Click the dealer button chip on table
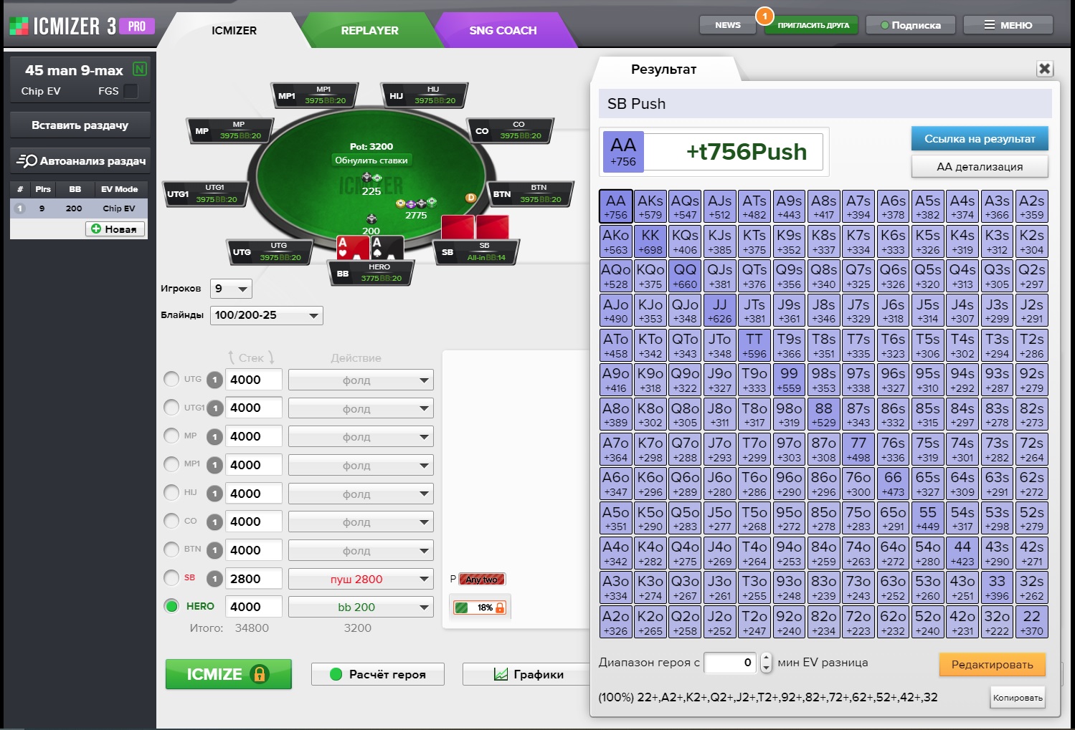Viewport: 1075px width, 730px height. (470, 197)
